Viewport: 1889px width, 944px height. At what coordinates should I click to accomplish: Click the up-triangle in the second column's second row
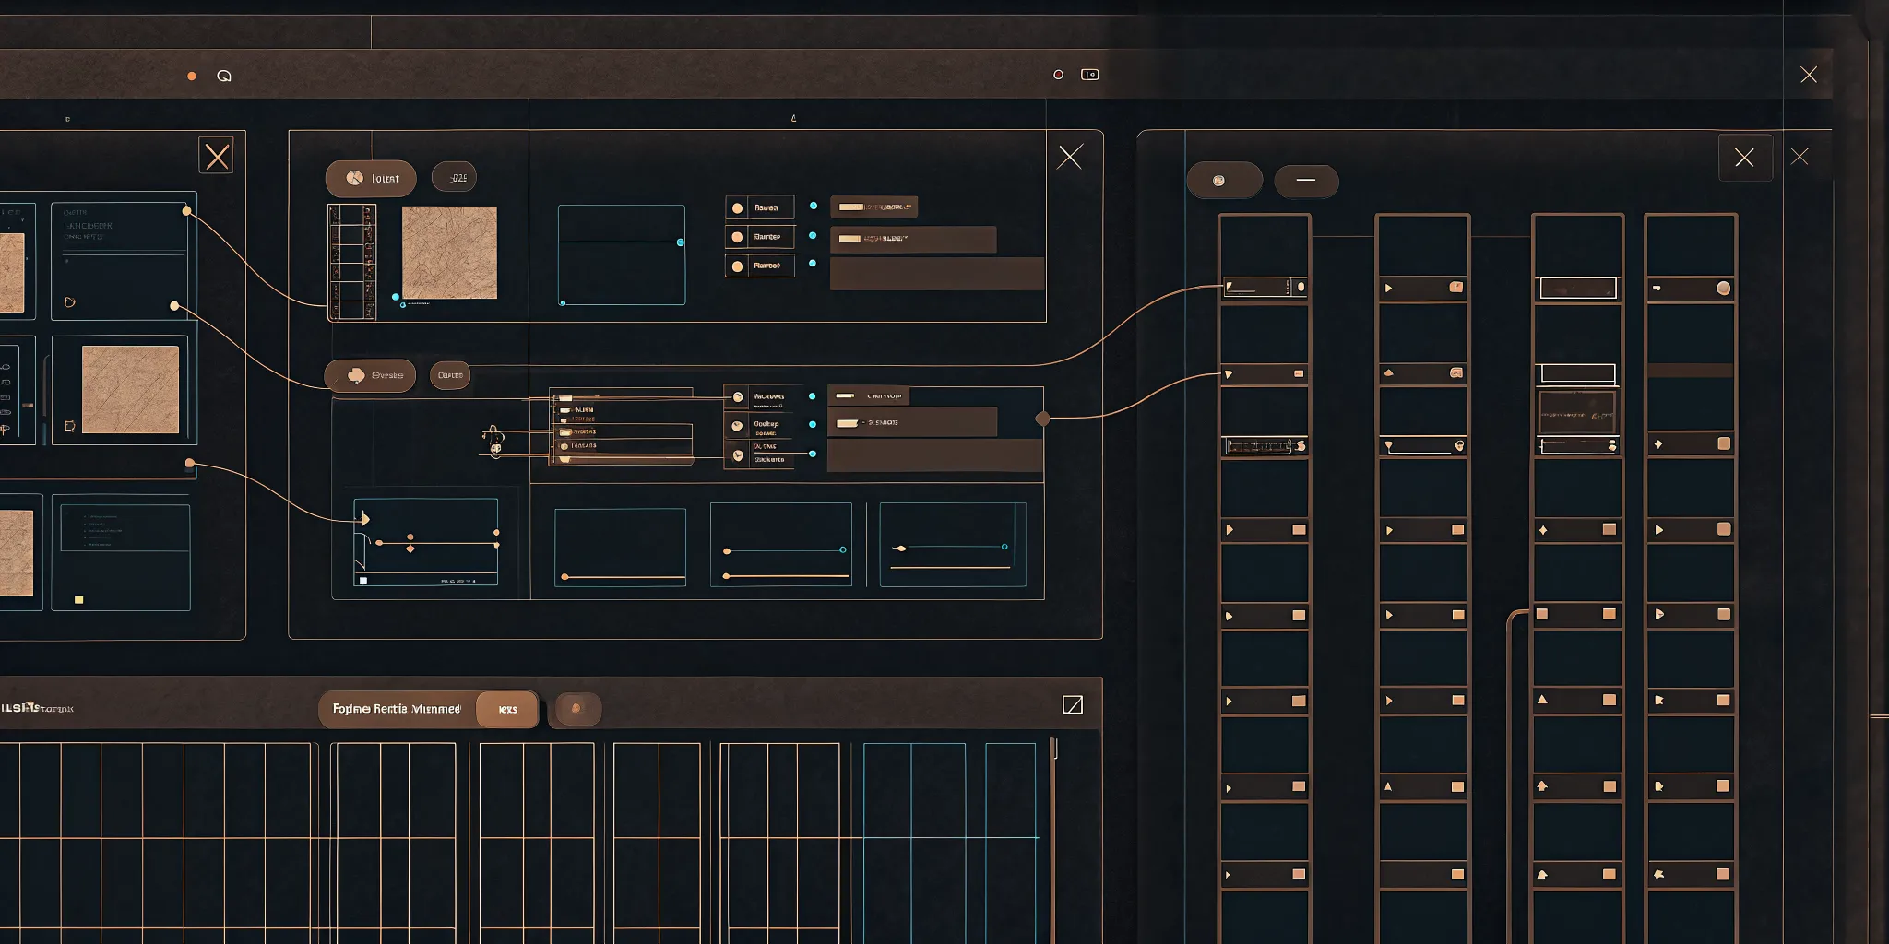point(1389,373)
